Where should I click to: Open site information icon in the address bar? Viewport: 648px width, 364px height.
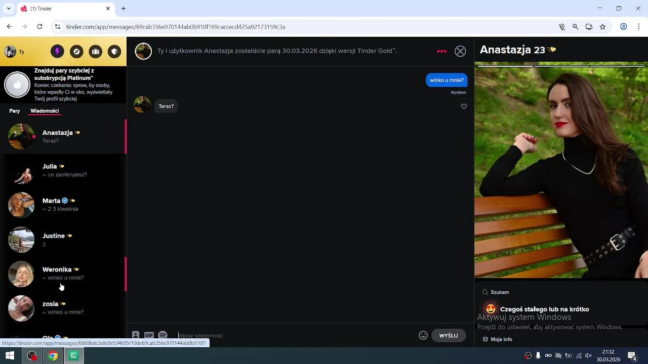57,27
